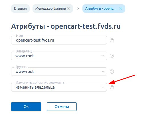Image resolution: width=146 pixels, height=120 pixels.
Task: Focus the Имя text field
Action: (59, 40)
